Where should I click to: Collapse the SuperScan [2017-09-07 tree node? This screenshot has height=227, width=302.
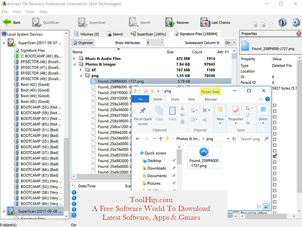coord(4,43)
